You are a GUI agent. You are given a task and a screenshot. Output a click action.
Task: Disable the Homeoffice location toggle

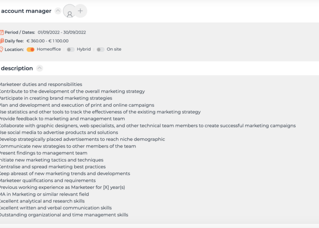coord(31,49)
